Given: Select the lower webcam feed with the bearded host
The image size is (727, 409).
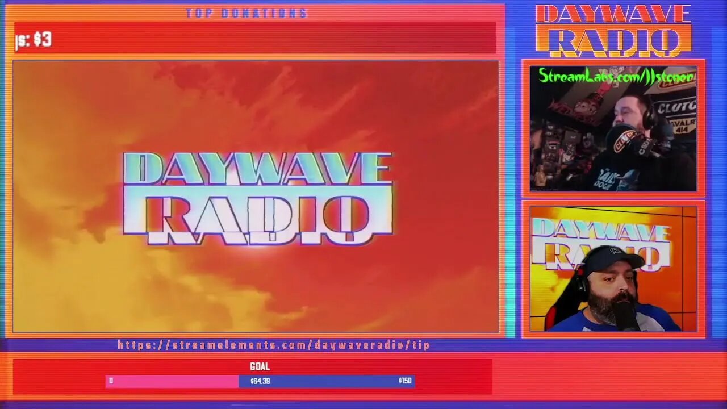Looking at the screenshot, I should point(613,269).
